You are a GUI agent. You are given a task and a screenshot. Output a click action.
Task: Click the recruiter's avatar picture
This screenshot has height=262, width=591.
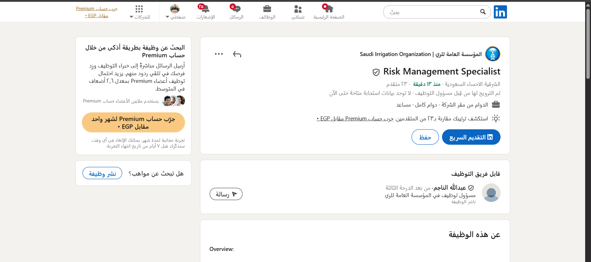(491, 193)
